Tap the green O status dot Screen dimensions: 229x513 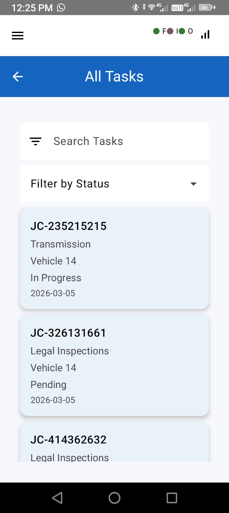(182, 31)
